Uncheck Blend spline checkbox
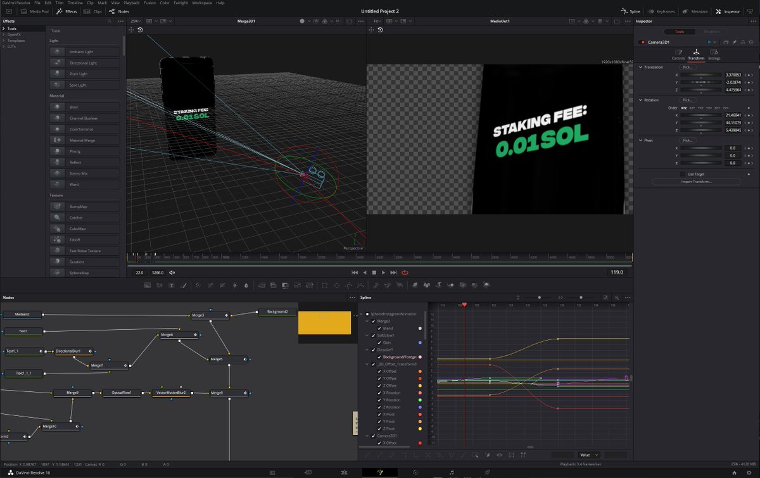 tap(379, 329)
